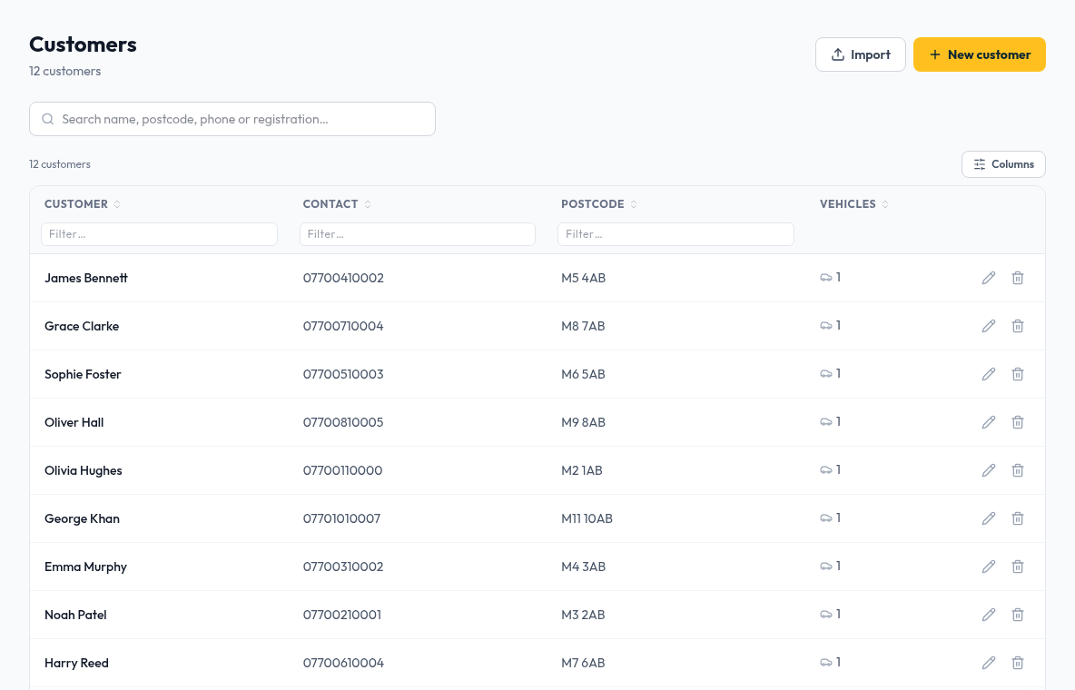This screenshot has width=1075, height=690.
Task: Click phone number 07701010007
Action: [x=341, y=518]
